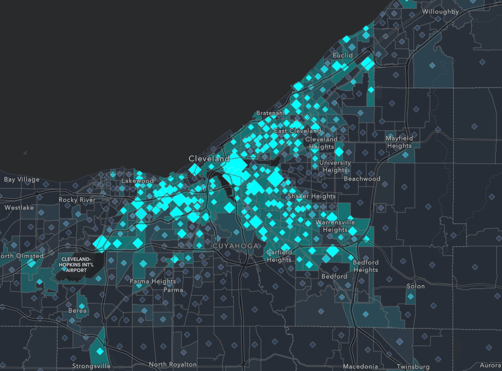Click the University Heights label
Viewport: 502px width, 371px height.
[x=335, y=166]
